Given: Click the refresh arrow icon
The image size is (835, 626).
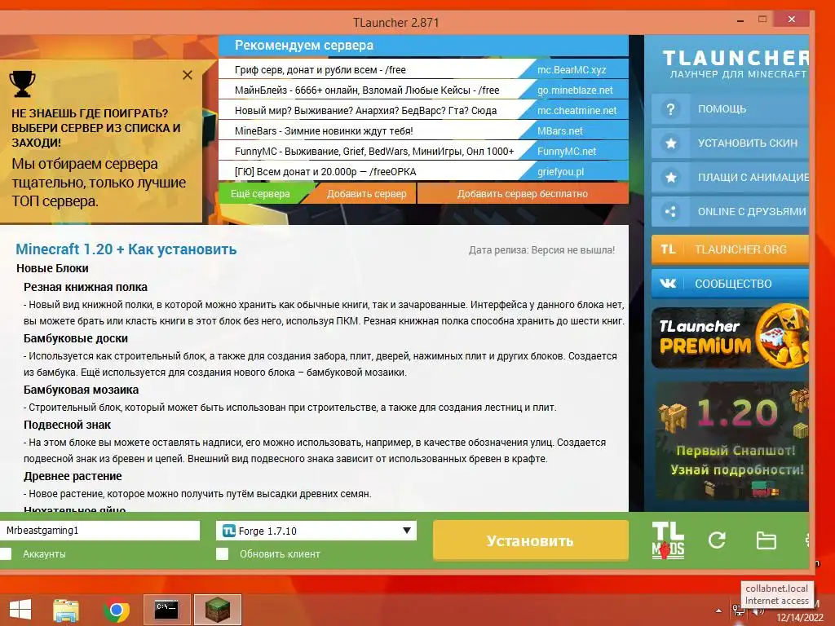Looking at the screenshot, I should pos(717,540).
